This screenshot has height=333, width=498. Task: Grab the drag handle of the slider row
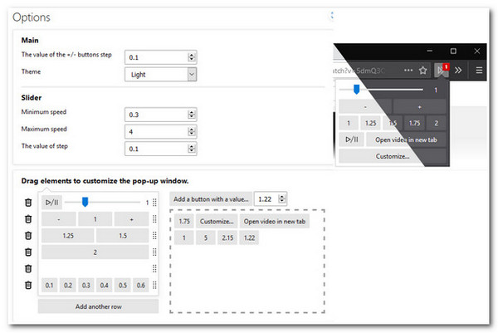click(154, 203)
